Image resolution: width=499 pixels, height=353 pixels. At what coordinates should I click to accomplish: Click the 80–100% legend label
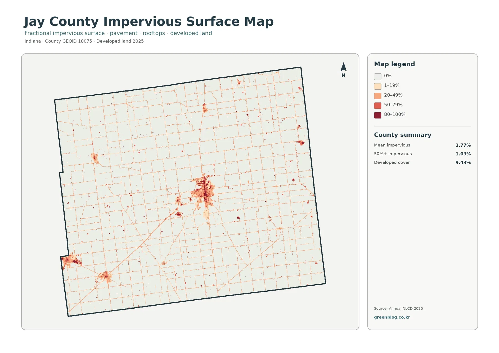pyautogui.click(x=395, y=115)
